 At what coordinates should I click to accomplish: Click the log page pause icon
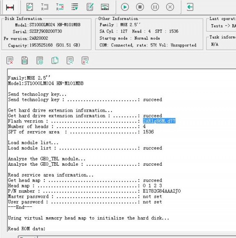tap(40, 61)
